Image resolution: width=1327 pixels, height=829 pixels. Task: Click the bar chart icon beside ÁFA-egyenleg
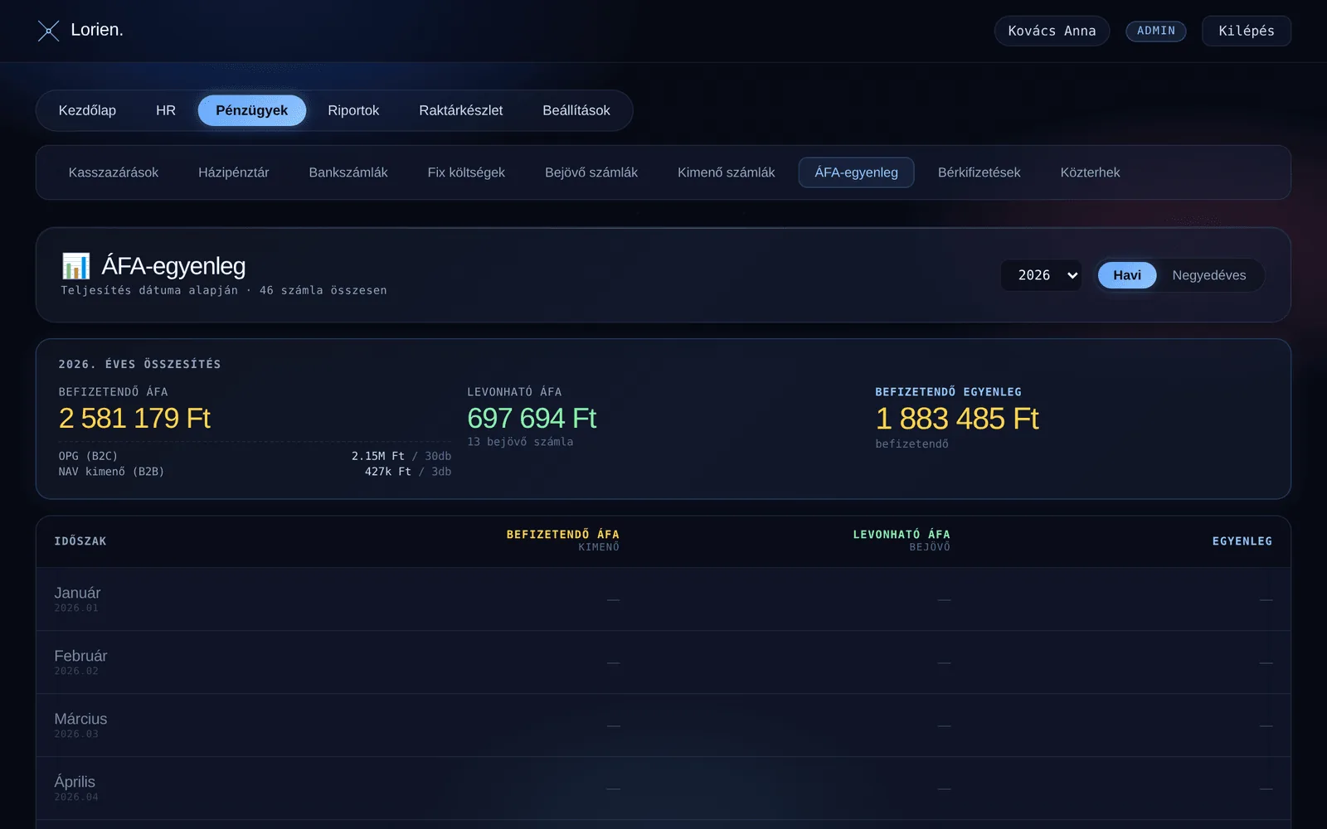click(x=75, y=266)
